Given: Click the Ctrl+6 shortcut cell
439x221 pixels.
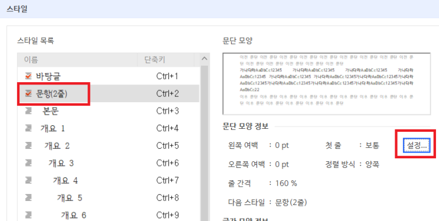Looking at the screenshot, I should pyautogui.click(x=167, y=163).
